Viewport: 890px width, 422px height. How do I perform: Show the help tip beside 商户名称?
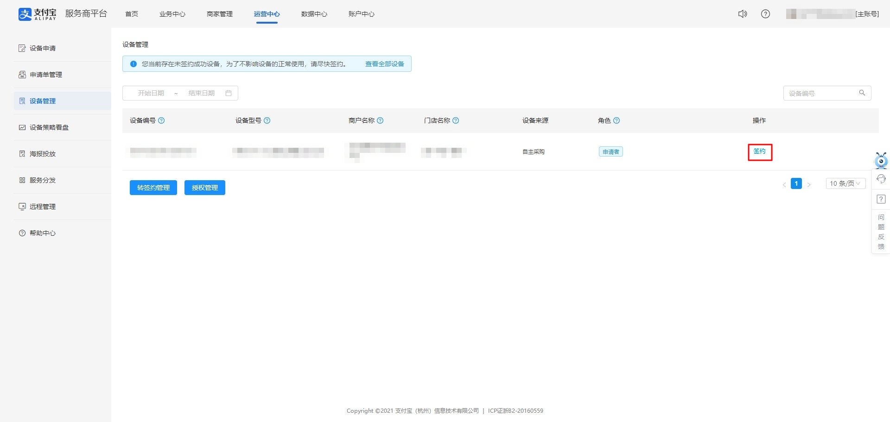pyautogui.click(x=380, y=120)
